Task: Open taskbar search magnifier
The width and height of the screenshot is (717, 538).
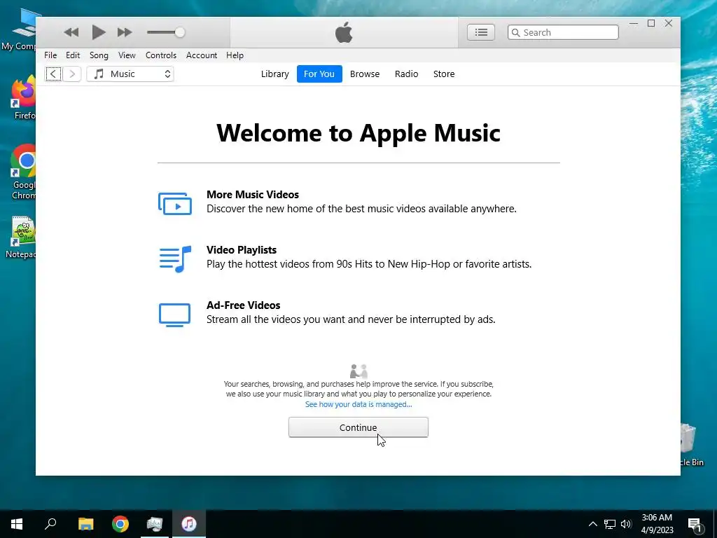Action: tap(50, 524)
